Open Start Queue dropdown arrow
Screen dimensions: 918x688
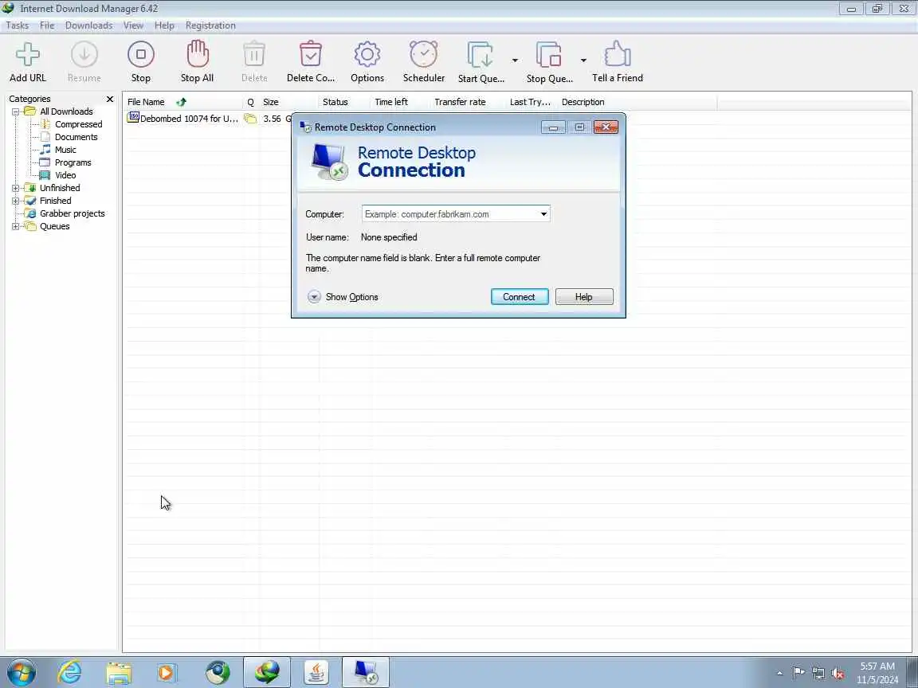(x=515, y=61)
